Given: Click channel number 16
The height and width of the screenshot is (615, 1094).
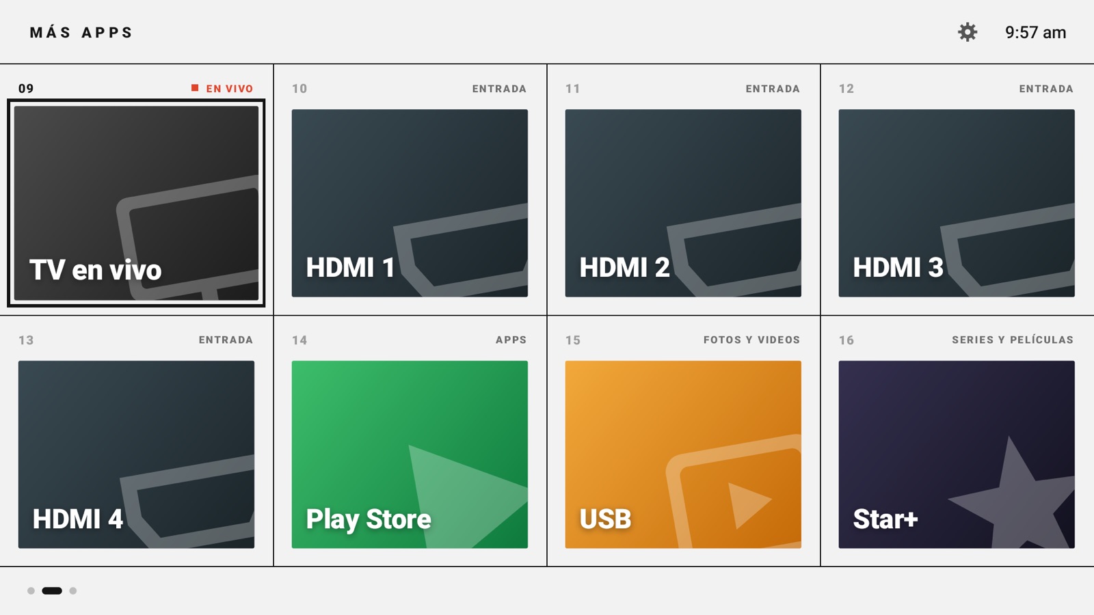Looking at the screenshot, I should [846, 340].
